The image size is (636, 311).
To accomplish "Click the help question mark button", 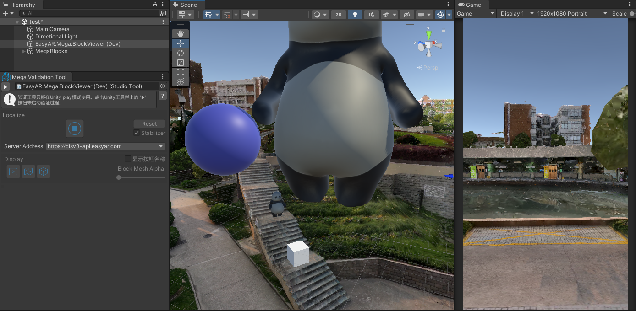I will 162,96.
